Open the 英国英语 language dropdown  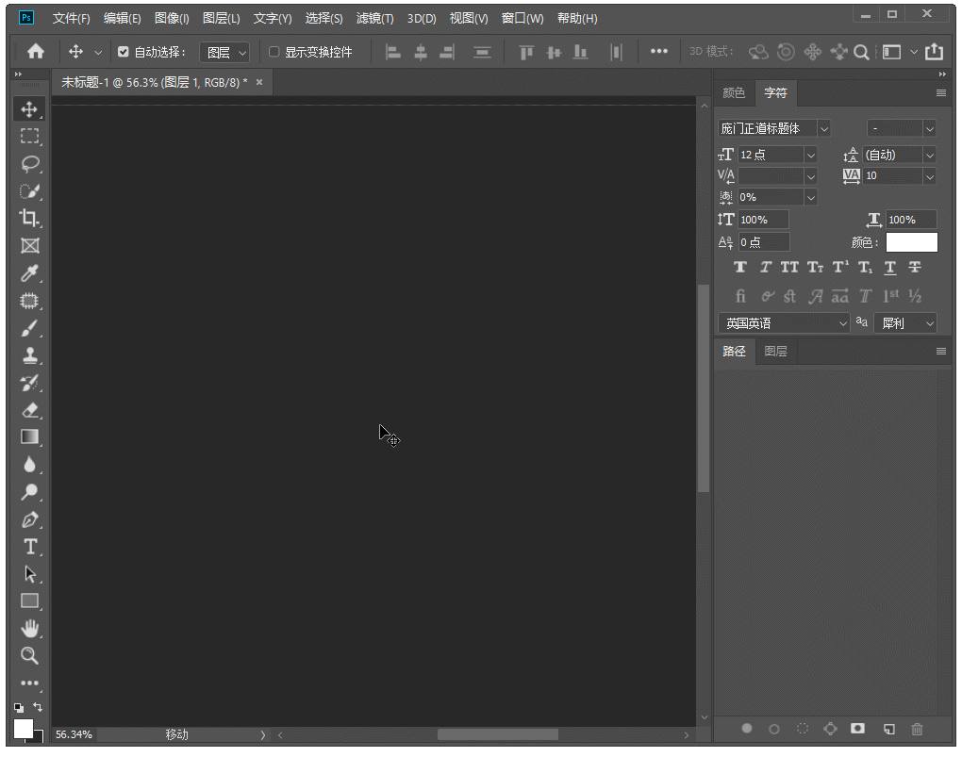784,323
